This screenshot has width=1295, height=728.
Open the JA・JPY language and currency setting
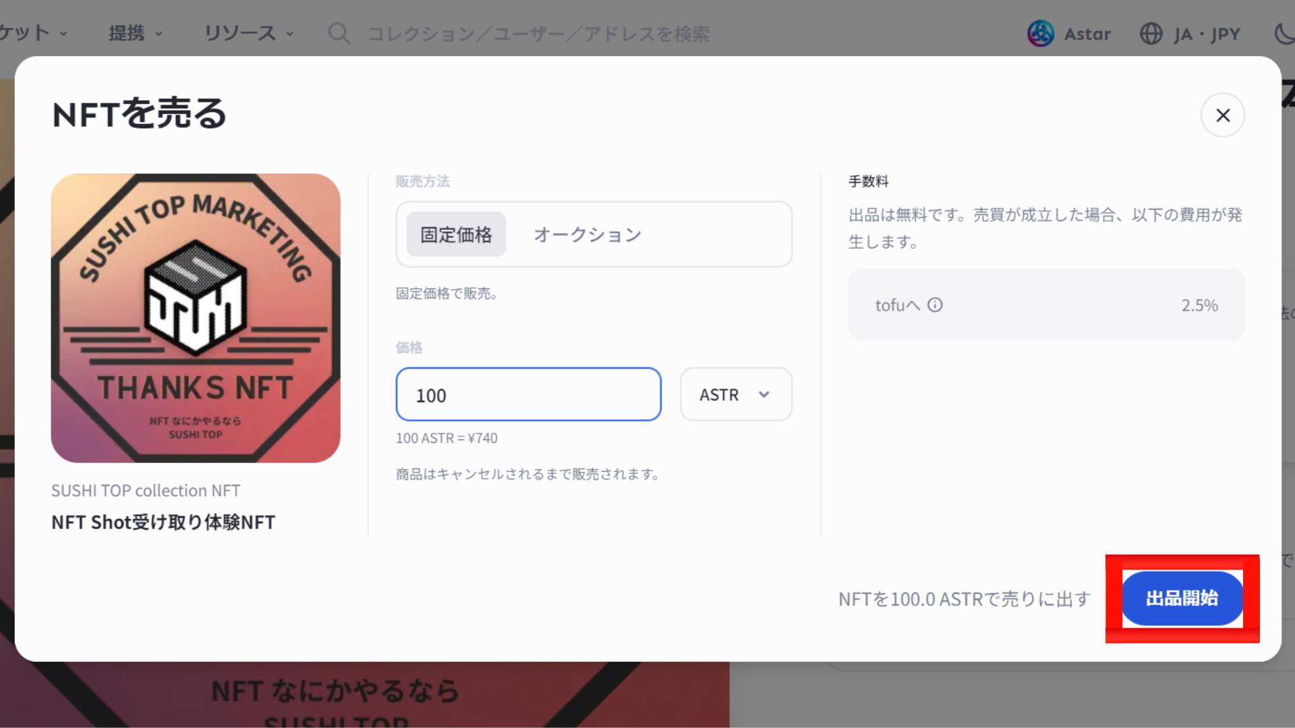(1190, 34)
